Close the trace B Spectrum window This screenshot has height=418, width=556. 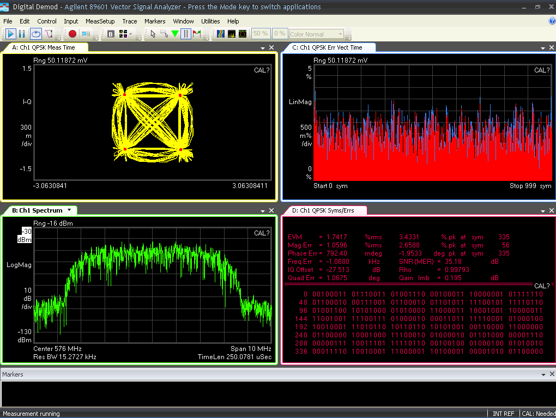[271, 210]
